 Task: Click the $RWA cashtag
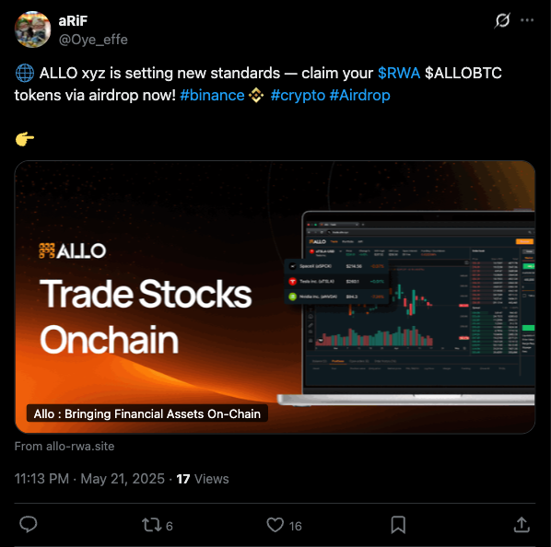click(399, 73)
